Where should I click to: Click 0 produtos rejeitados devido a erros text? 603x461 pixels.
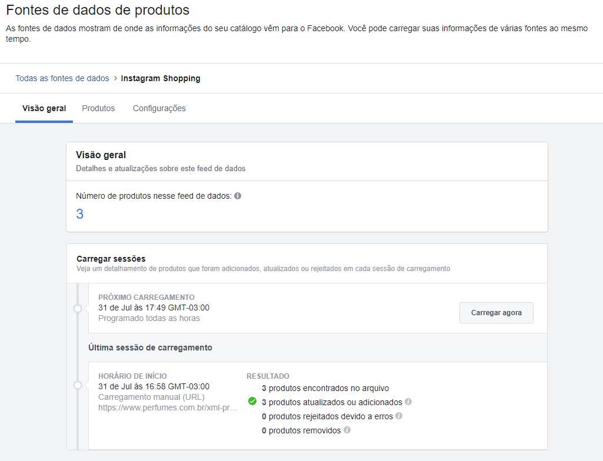327,416
